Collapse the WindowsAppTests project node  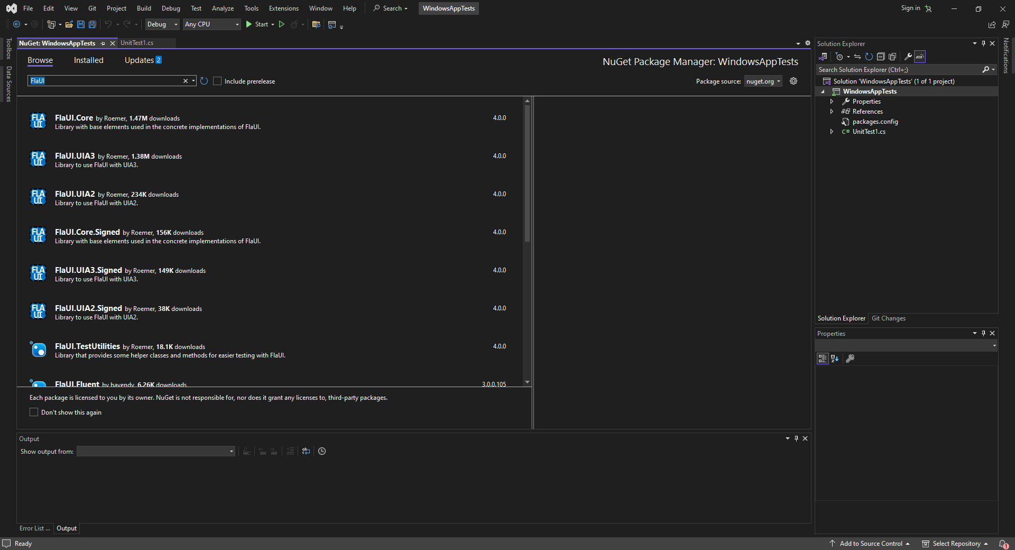click(x=823, y=91)
